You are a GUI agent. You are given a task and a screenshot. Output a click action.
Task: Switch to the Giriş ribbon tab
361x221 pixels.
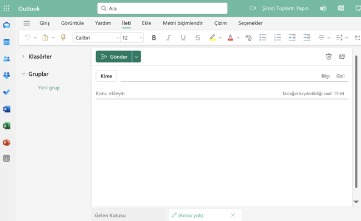point(44,23)
